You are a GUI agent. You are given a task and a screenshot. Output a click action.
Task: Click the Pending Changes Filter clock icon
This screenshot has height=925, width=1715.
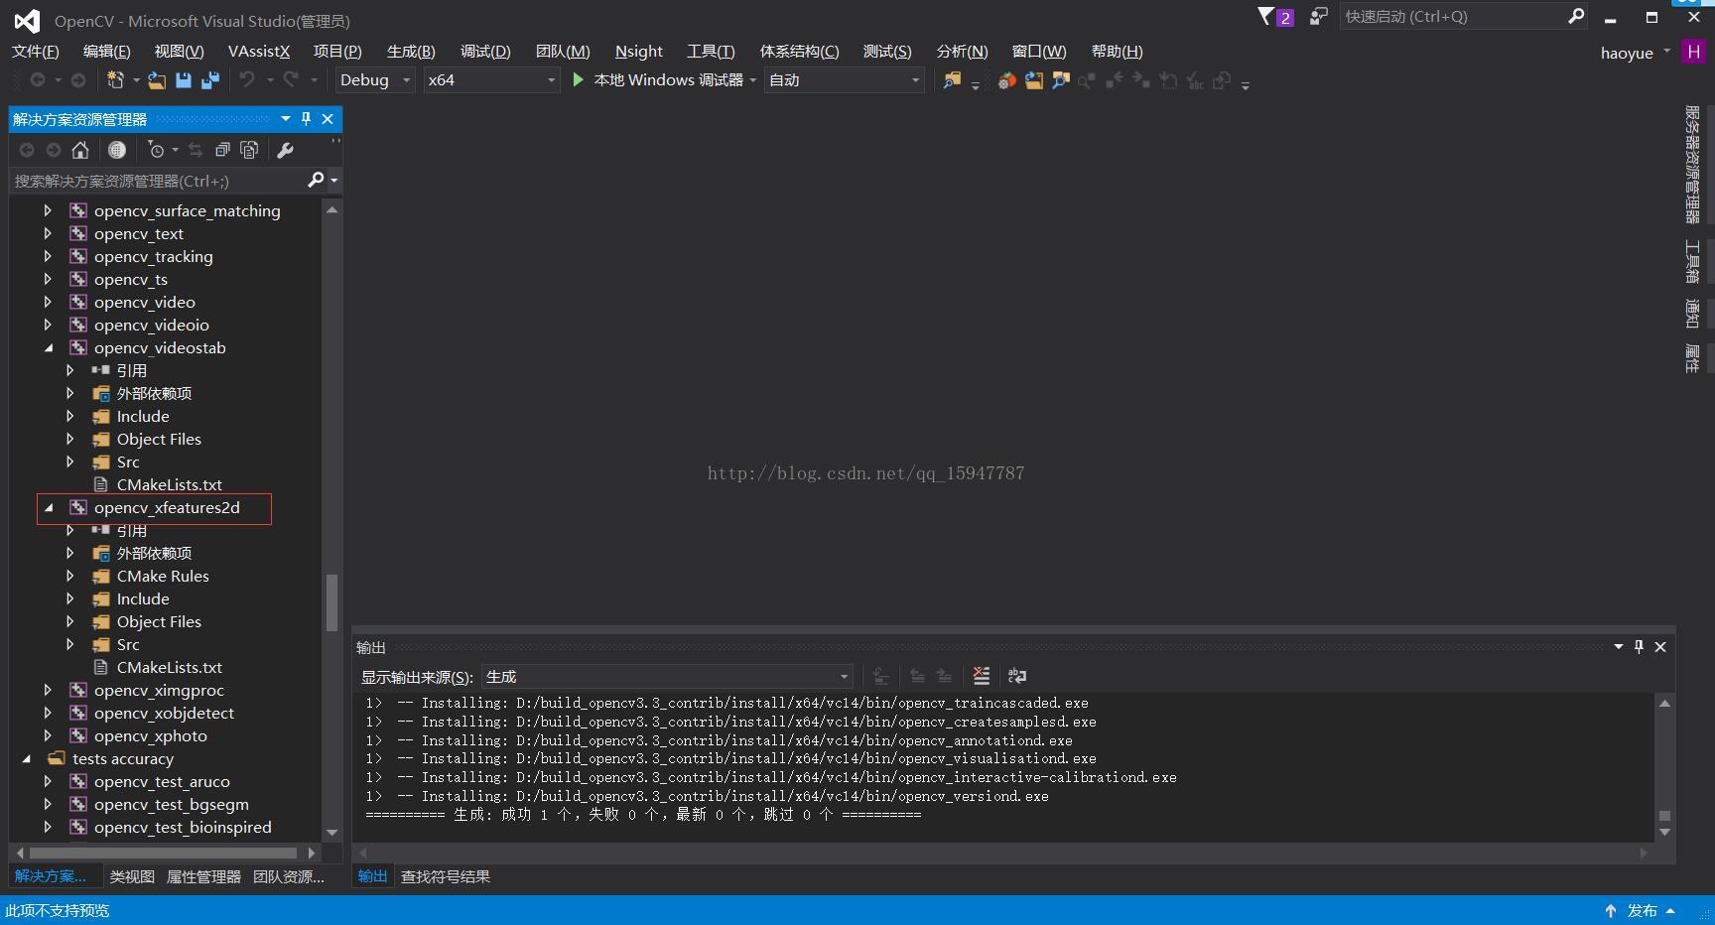click(156, 150)
